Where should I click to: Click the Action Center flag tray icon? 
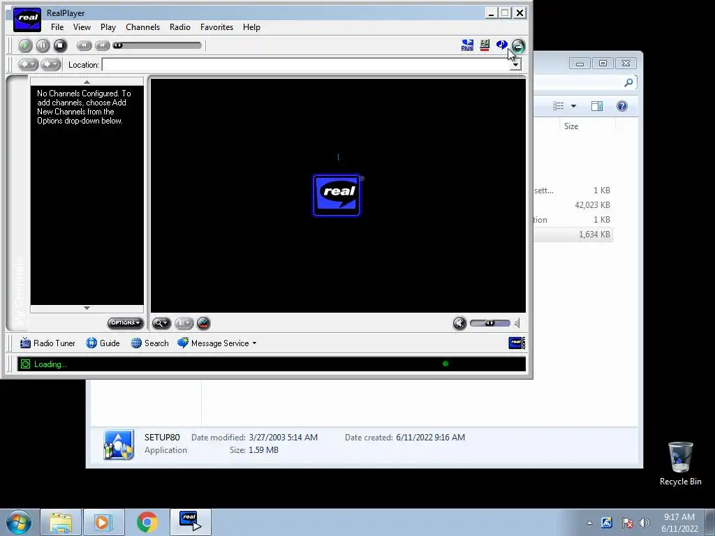pyautogui.click(x=627, y=523)
